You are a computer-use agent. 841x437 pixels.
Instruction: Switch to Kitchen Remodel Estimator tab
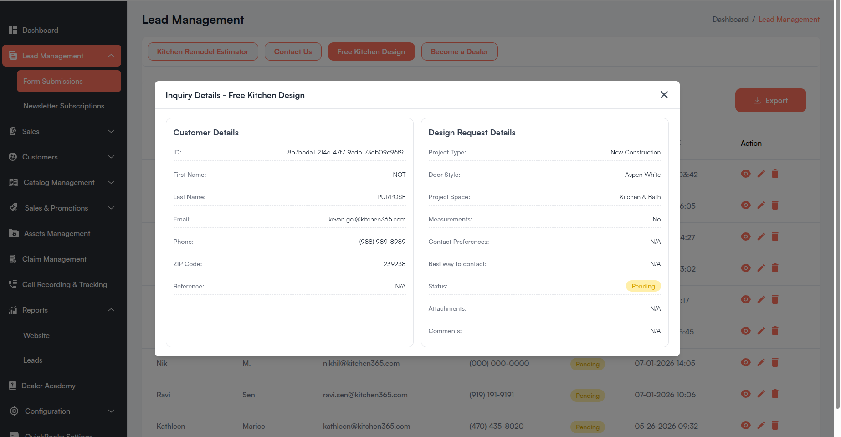203,51
